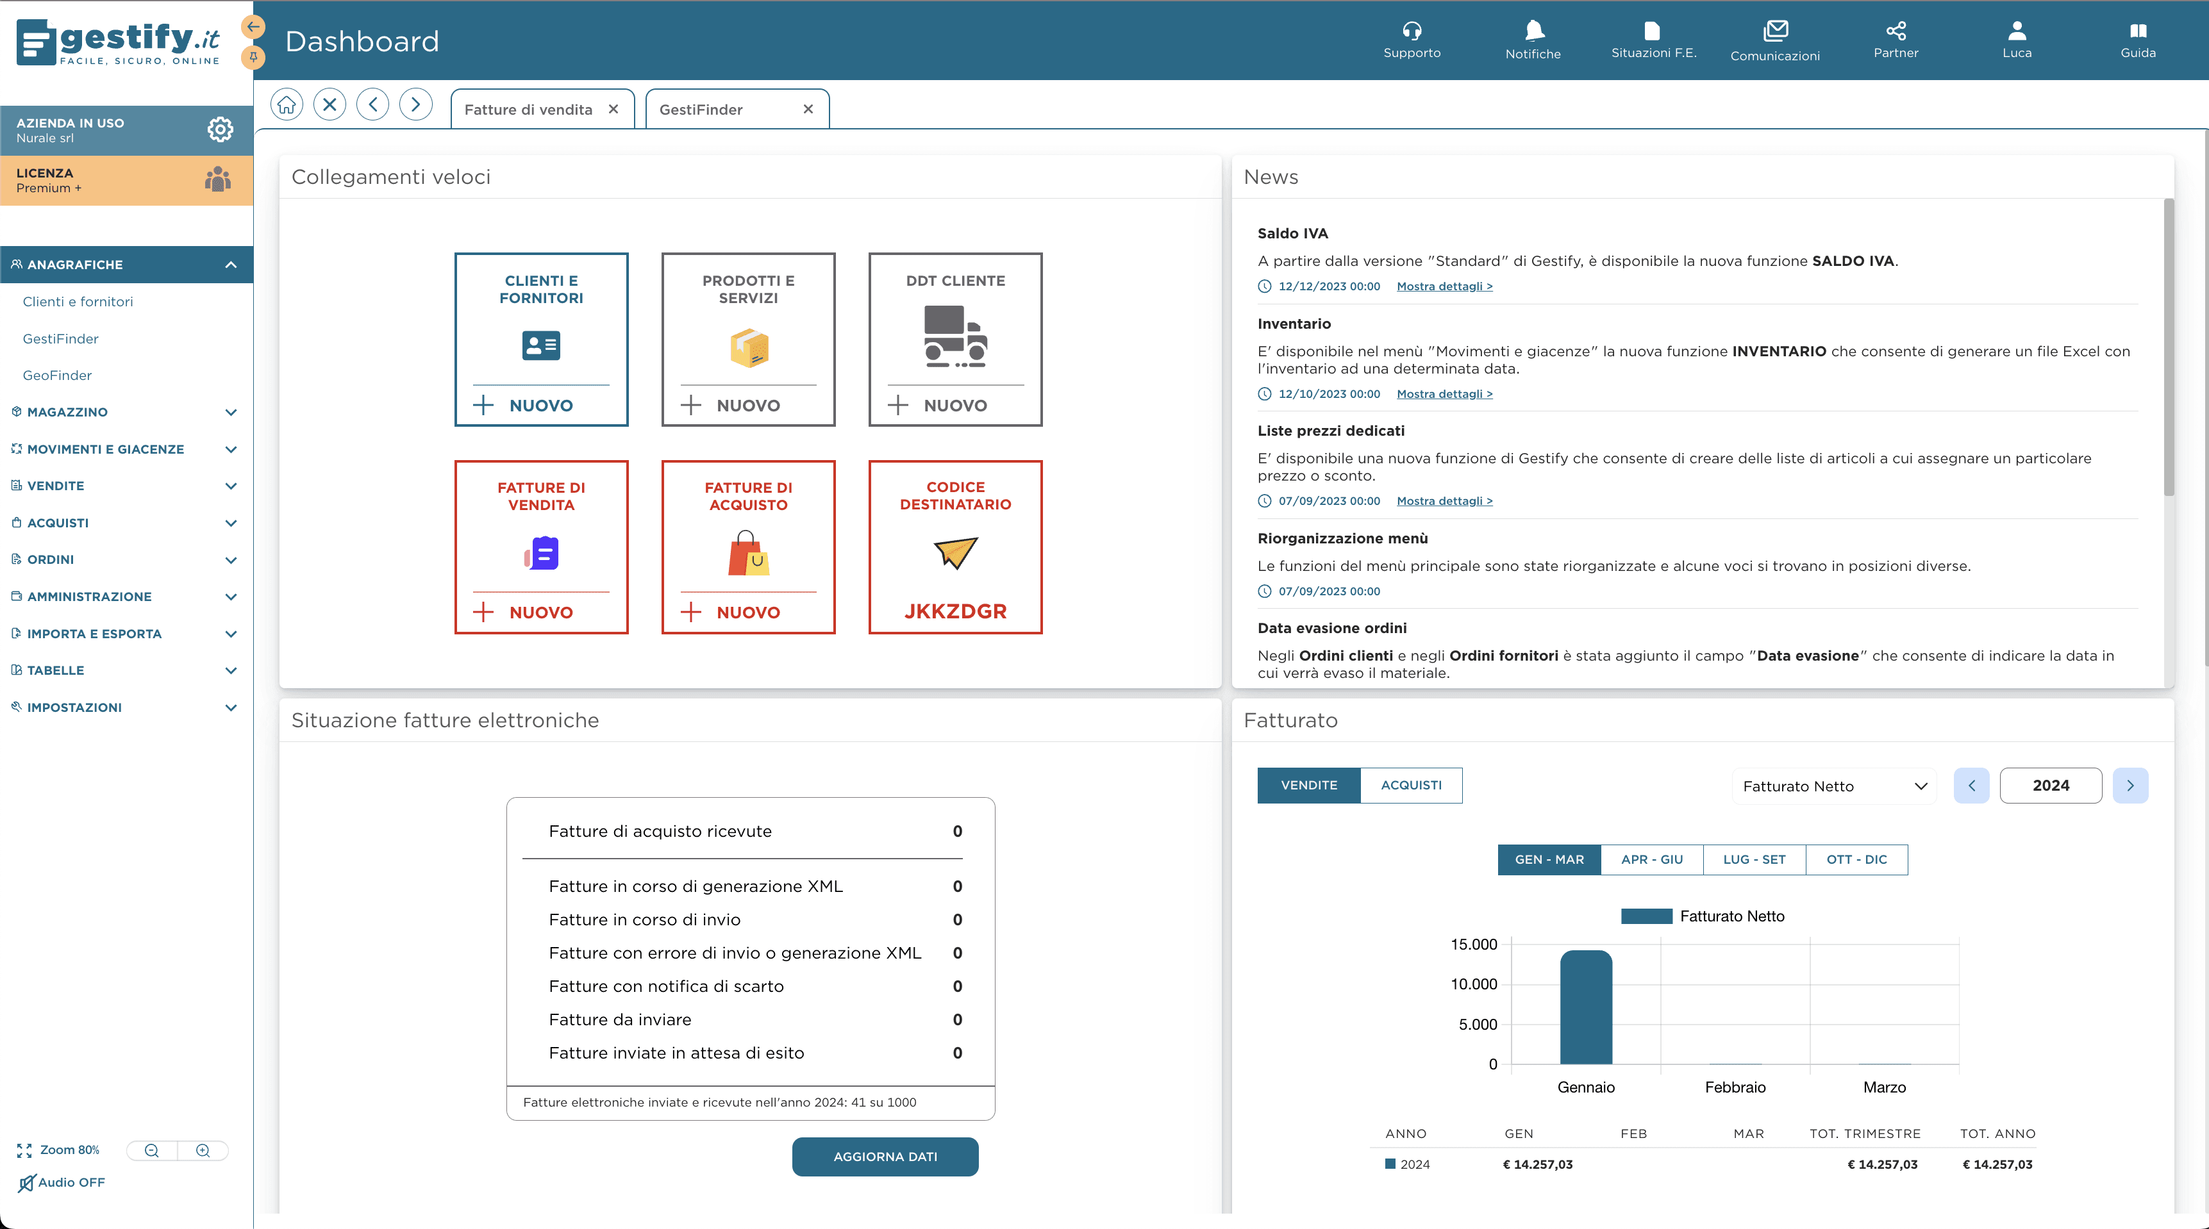The height and width of the screenshot is (1229, 2209).
Task: Click the Fatturato Netto legend swatch
Action: click(1646, 916)
